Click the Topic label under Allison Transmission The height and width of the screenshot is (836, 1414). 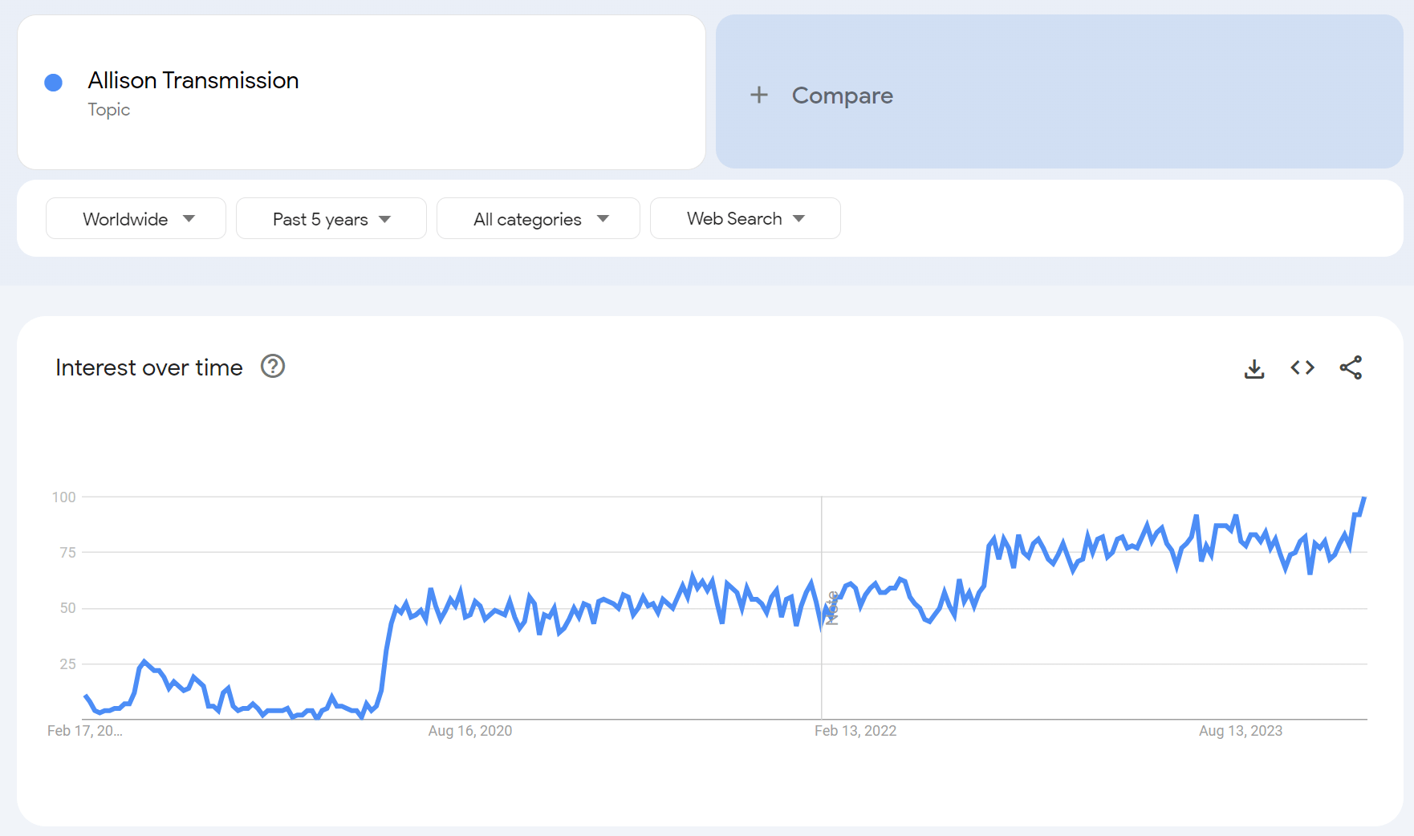click(x=109, y=110)
